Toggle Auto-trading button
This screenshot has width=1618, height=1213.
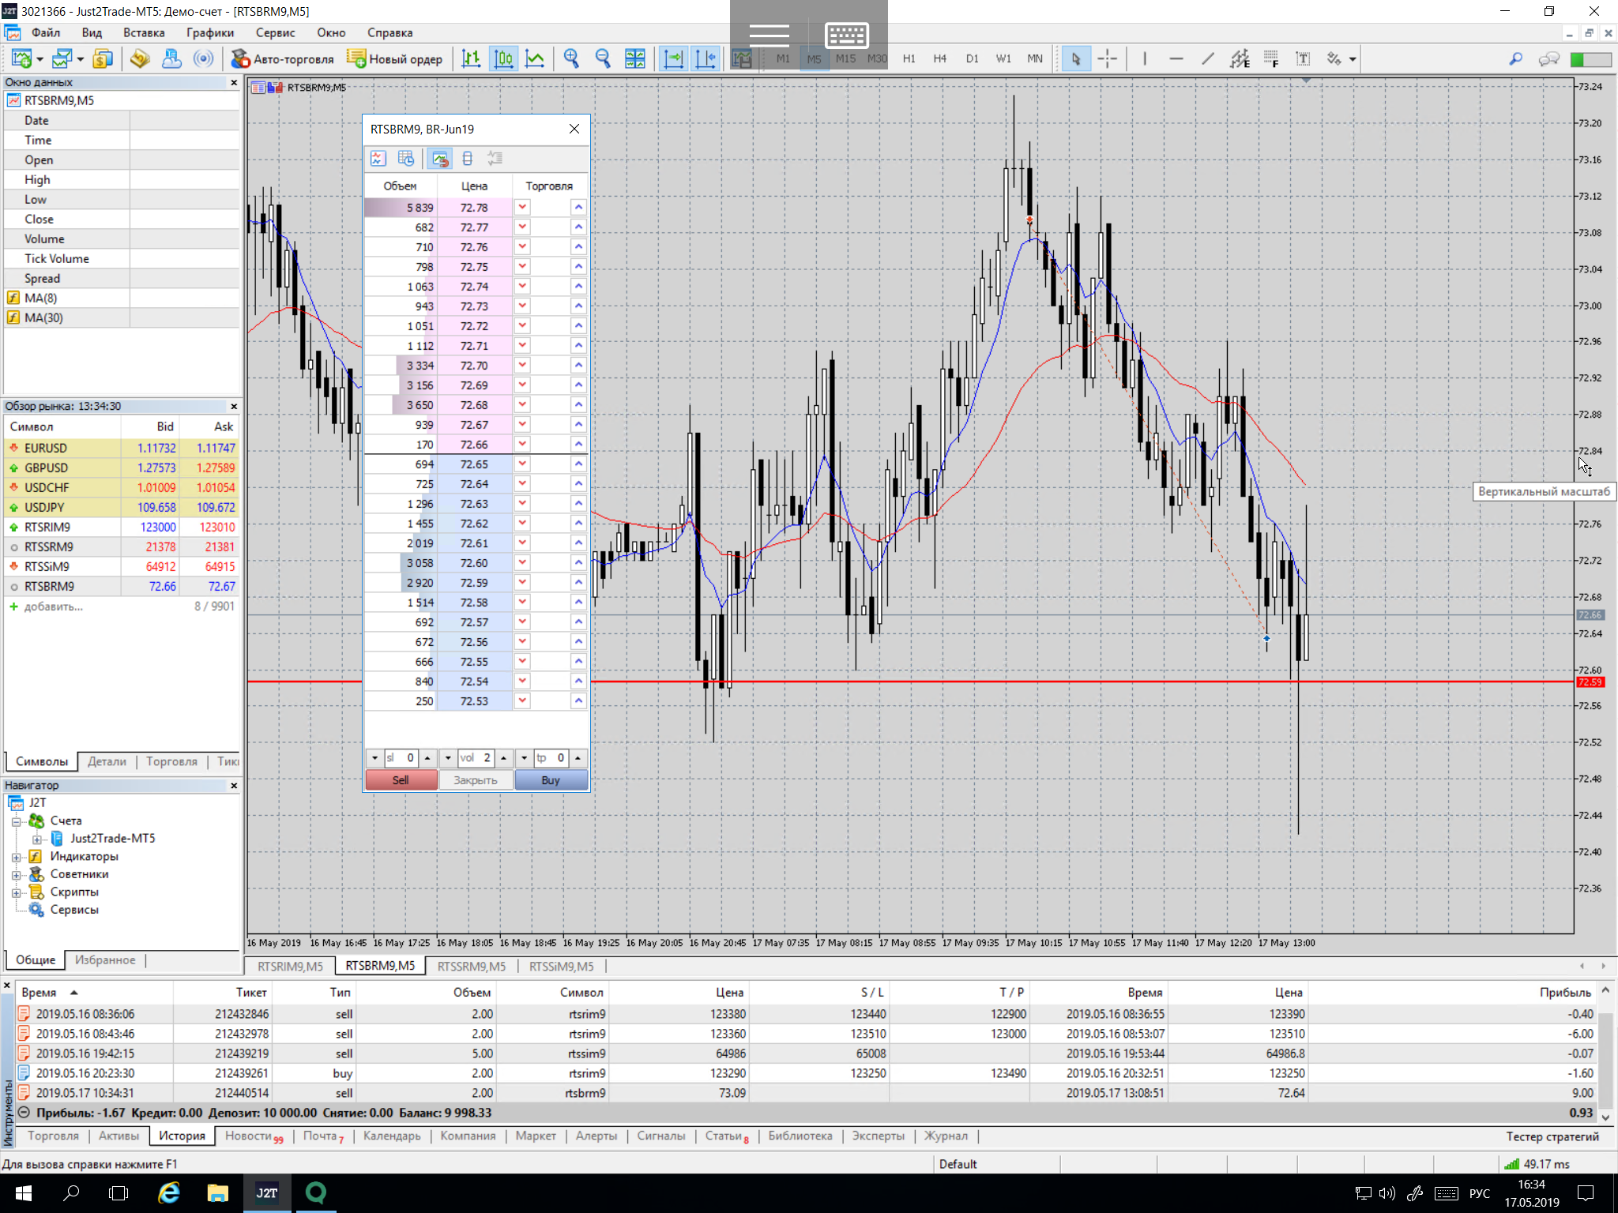coord(282,58)
